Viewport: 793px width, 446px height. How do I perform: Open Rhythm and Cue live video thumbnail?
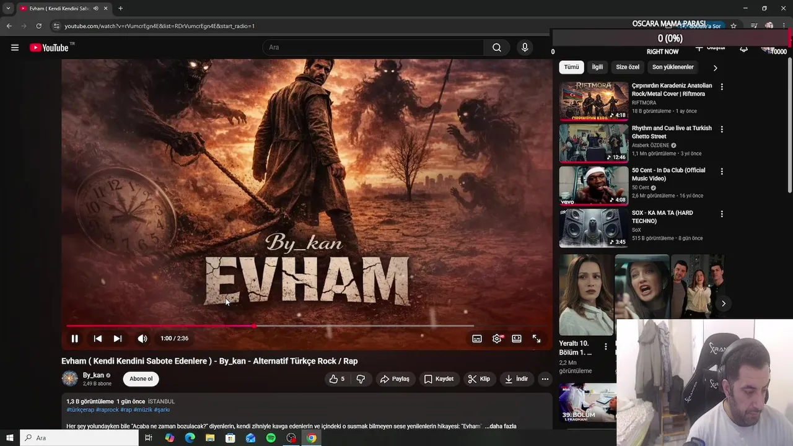pos(594,143)
